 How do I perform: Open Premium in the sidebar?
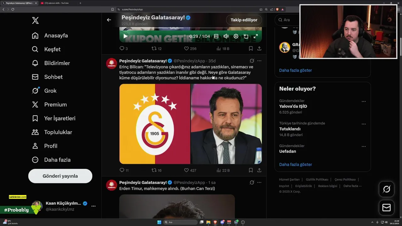pos(49,105)
